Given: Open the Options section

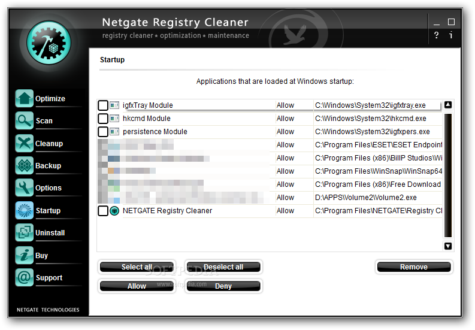Looking at the screenshot, I should [49, 188].
